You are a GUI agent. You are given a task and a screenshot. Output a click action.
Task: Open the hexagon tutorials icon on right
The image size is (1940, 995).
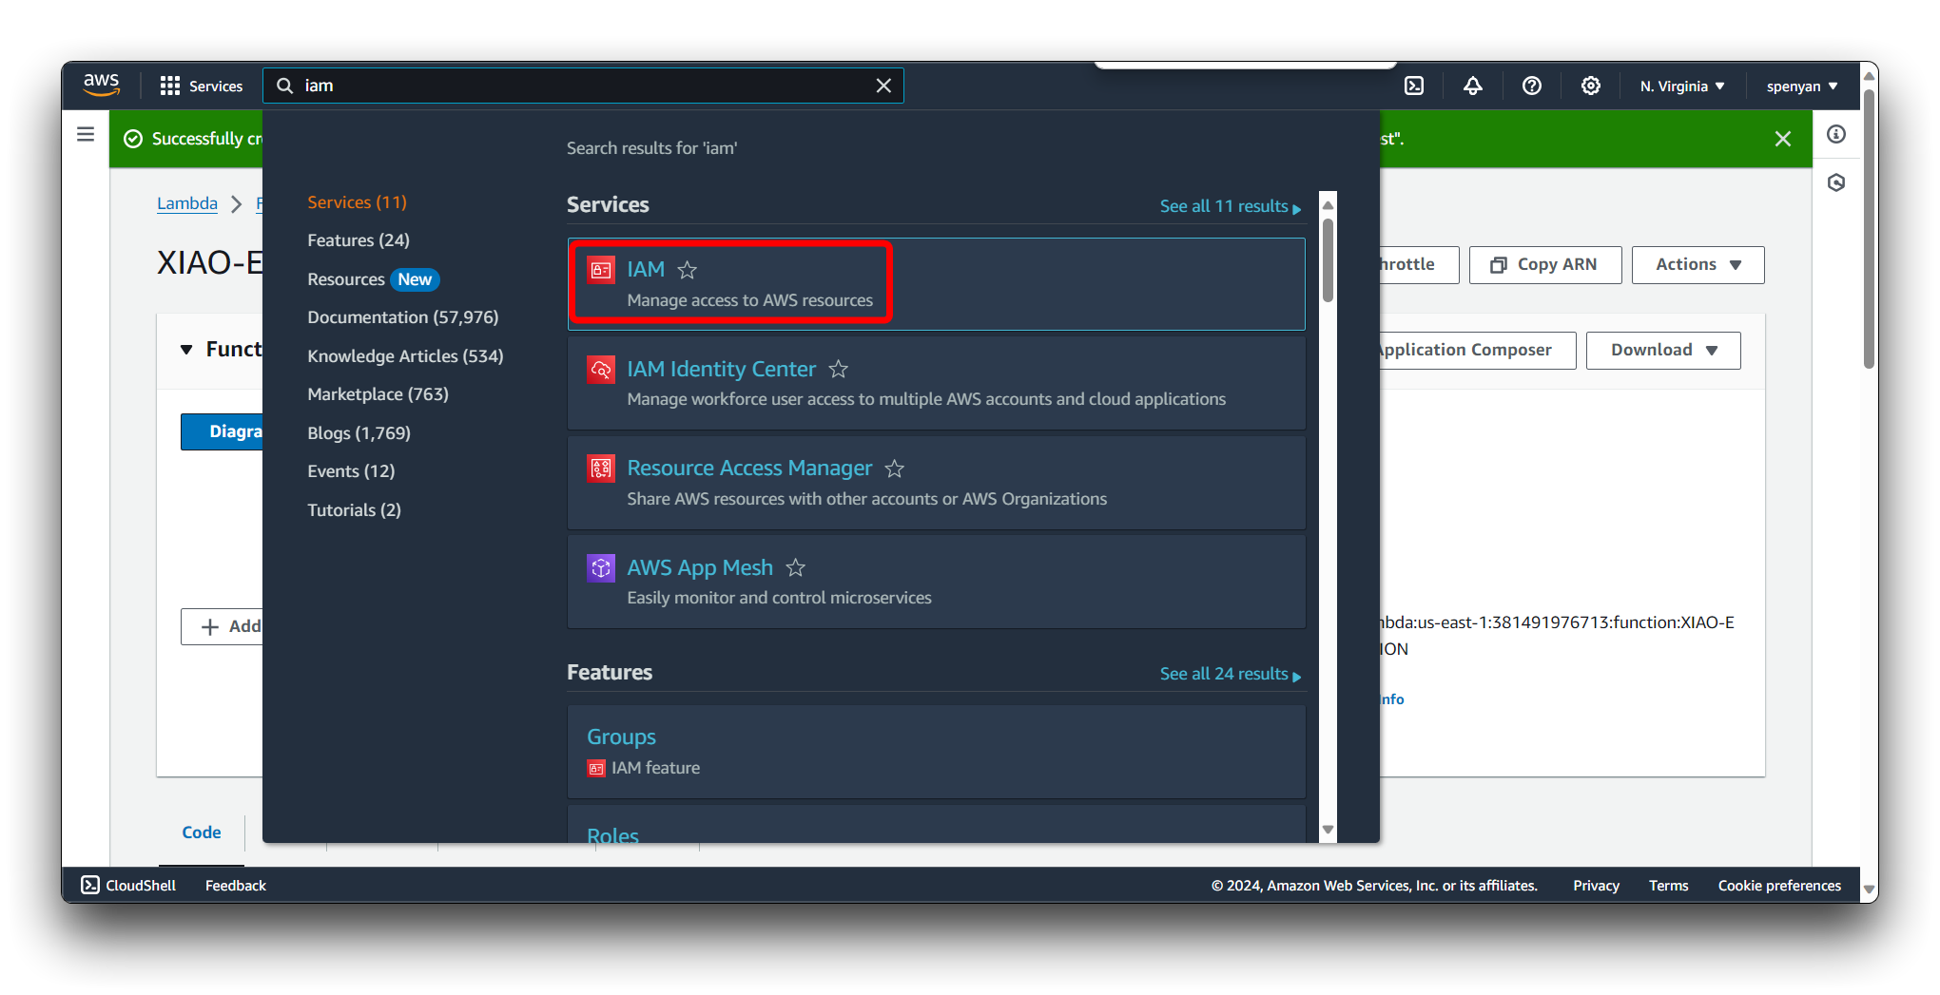click(1836, 182)
